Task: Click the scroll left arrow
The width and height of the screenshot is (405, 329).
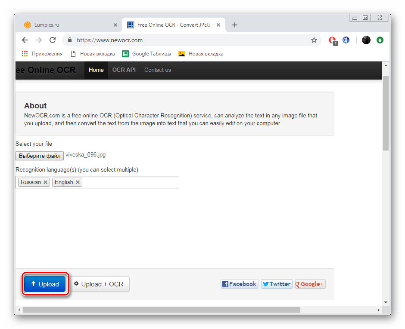Action: click(19, 310)
